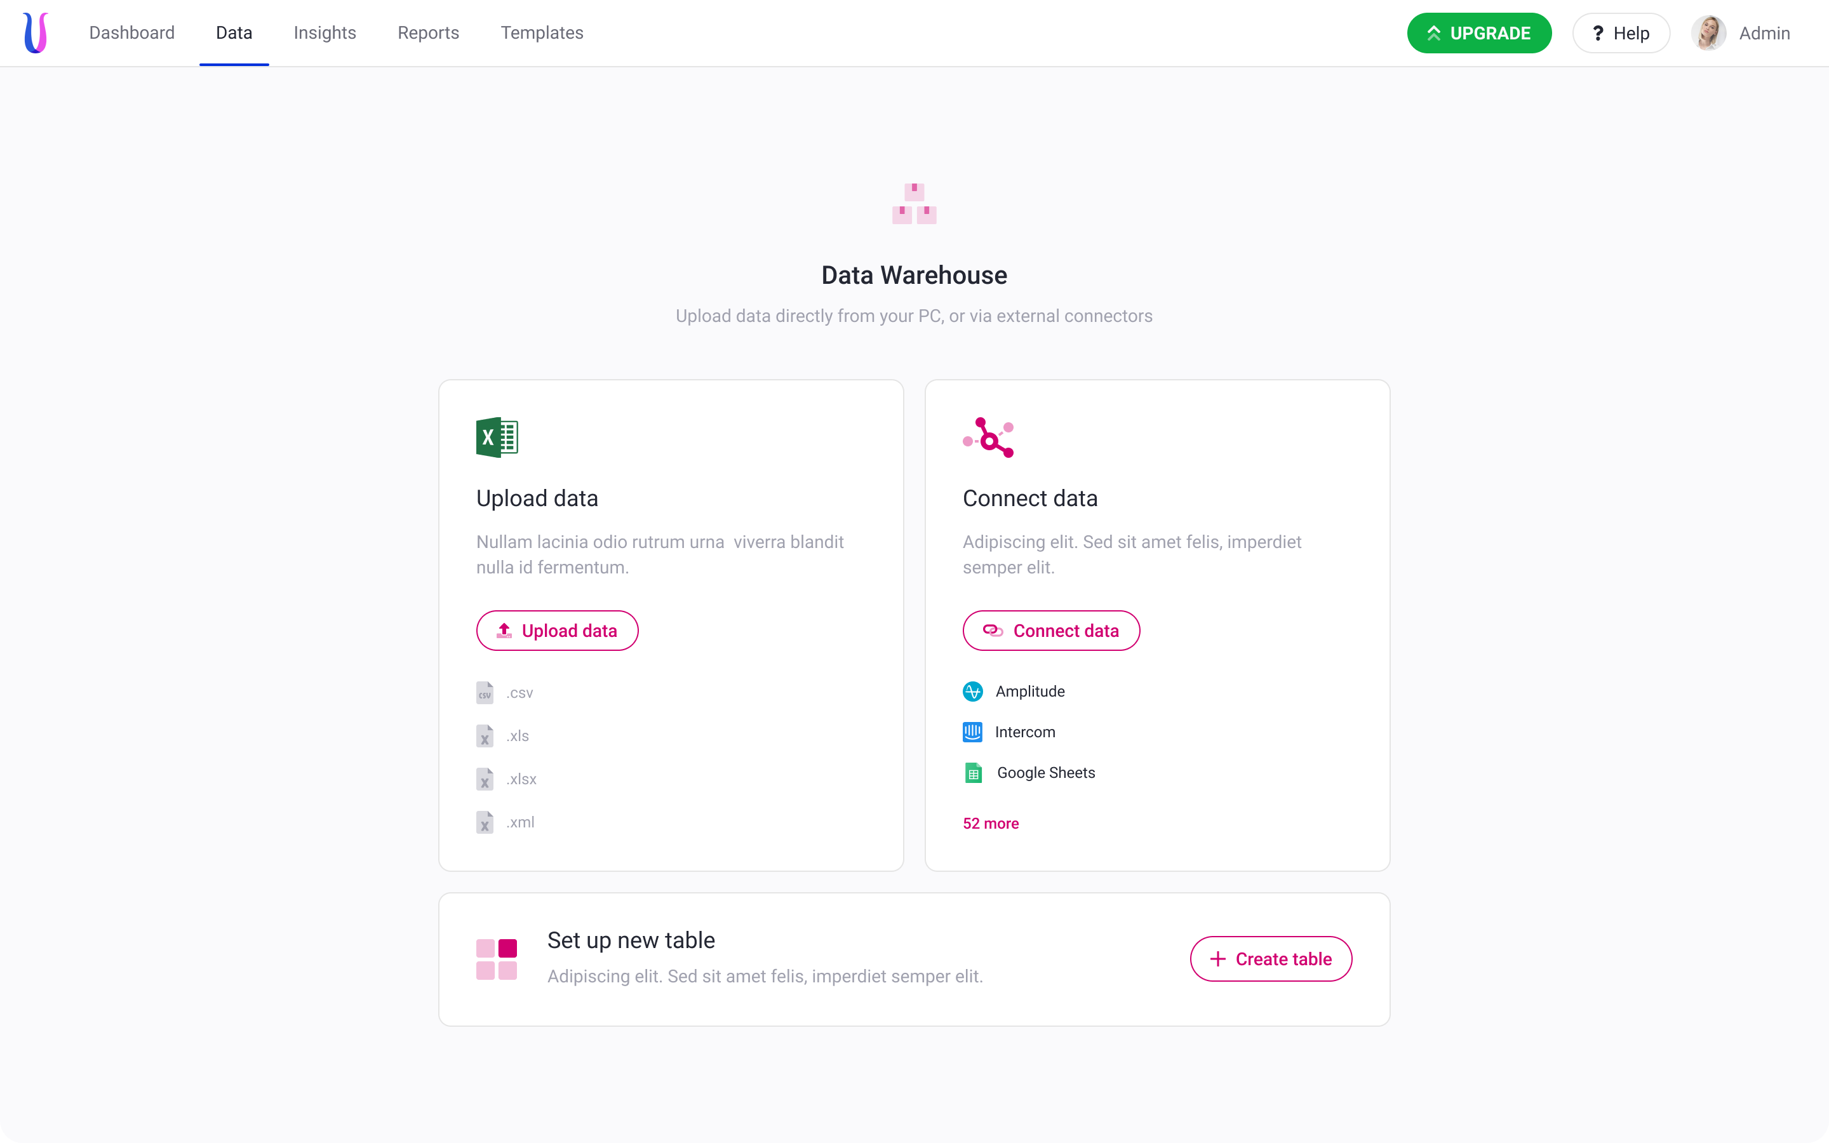Viewport: 1829px width, 1143px height.
Task: Click the Connect data button
Action: pyautogui.click(x=1050, y=631)
